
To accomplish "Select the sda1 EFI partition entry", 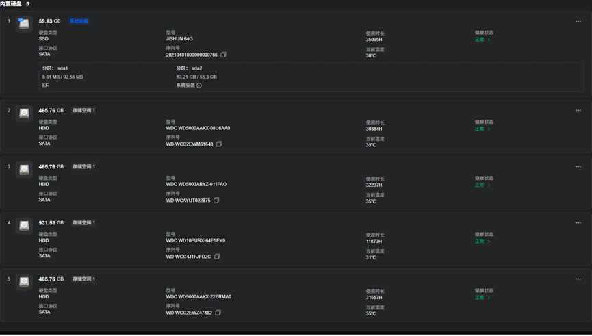I will tap(63, 77).
